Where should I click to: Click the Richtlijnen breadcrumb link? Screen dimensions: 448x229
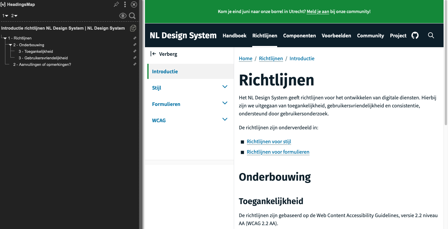(x=271, y=58)
